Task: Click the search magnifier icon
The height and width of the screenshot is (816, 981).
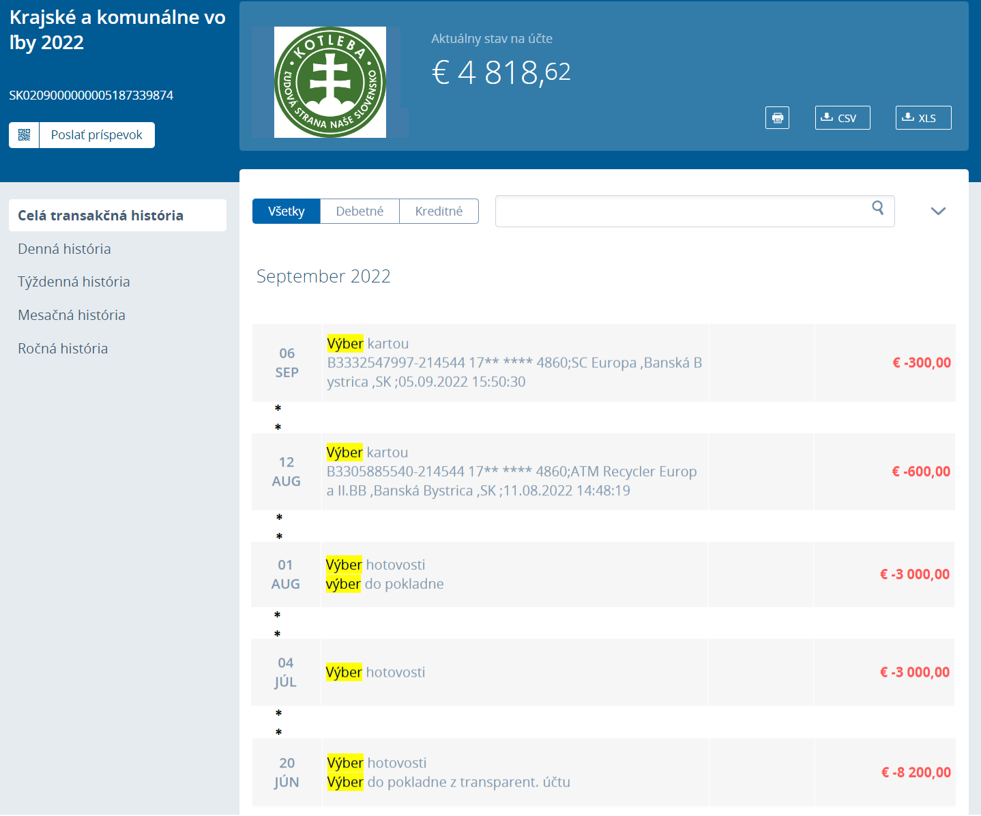Action: coord(877,208)
